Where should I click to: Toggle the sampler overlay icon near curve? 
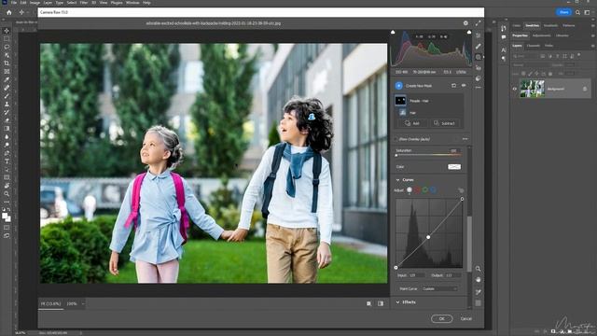(478, 292)
